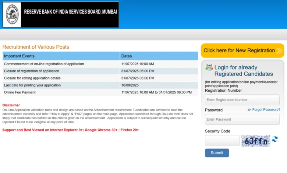
Task: Click the captcha image 63ffn
Action: [256, 141]
